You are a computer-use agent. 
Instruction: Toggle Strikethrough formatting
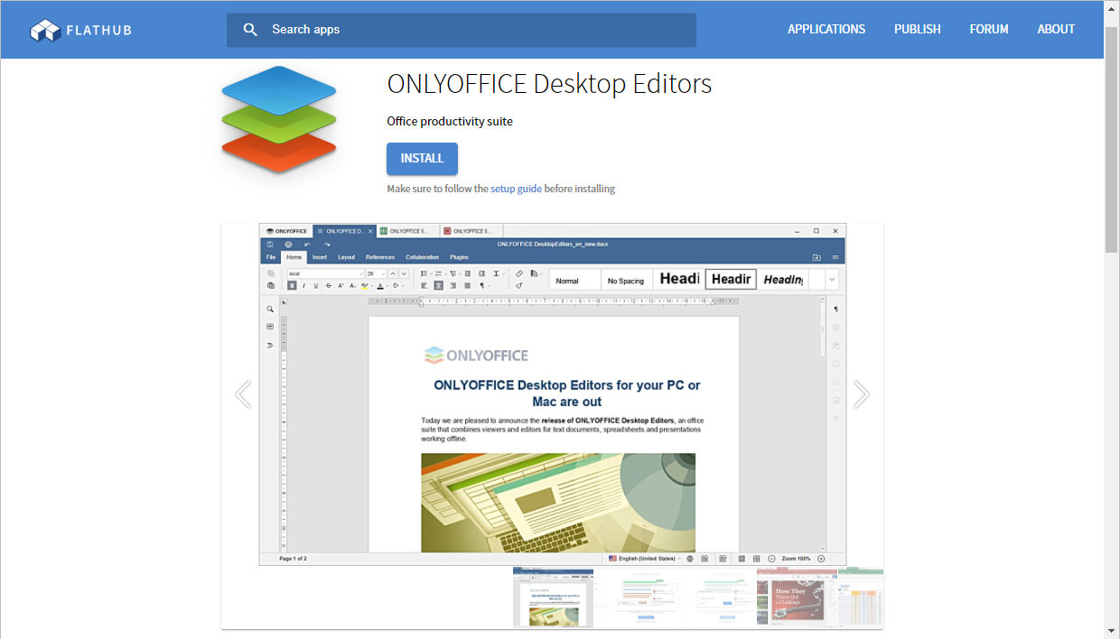(x=329, y=286)
